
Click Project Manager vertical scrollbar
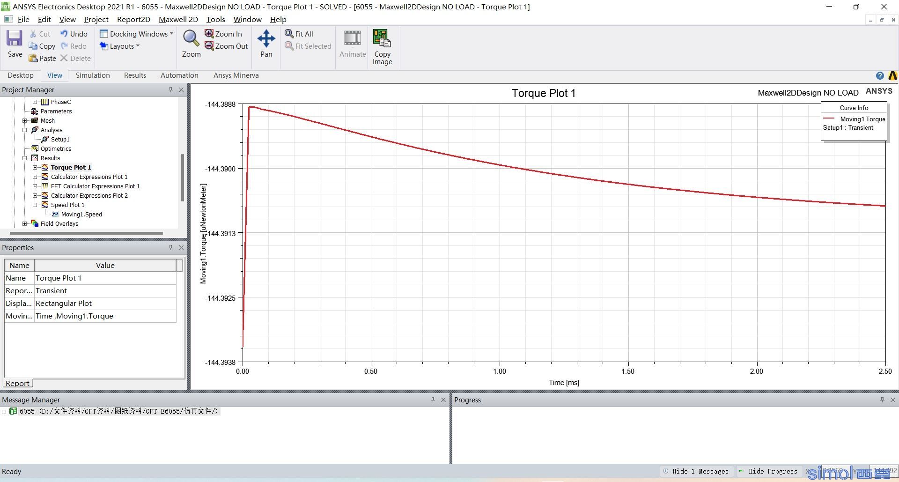(182, 178)
